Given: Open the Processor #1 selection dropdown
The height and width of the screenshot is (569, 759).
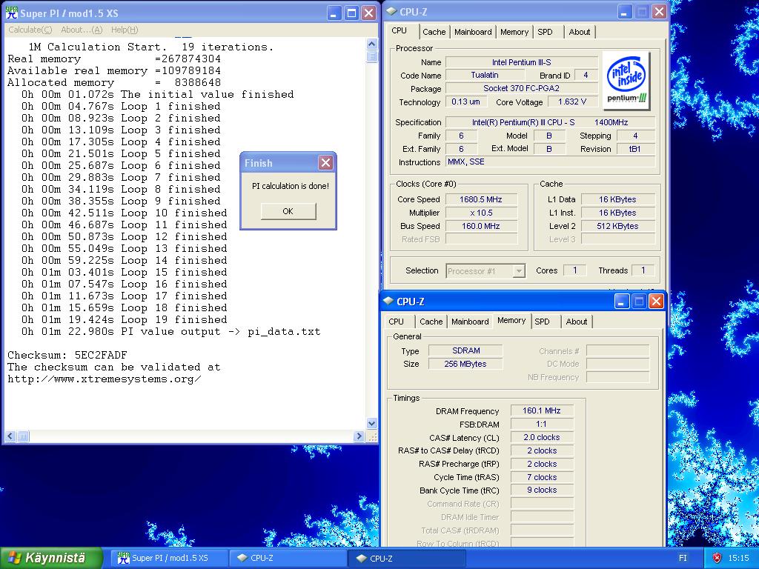Looking at the screenshot, I should (518, 271).
